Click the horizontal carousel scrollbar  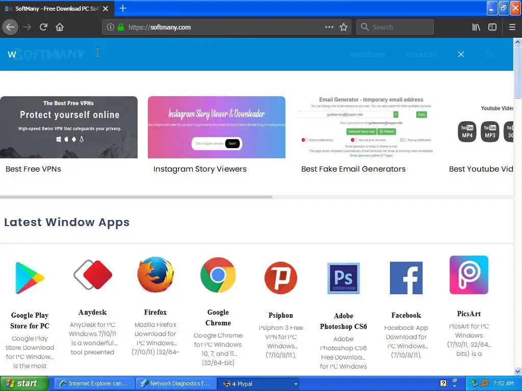click(x=136, y=197)
